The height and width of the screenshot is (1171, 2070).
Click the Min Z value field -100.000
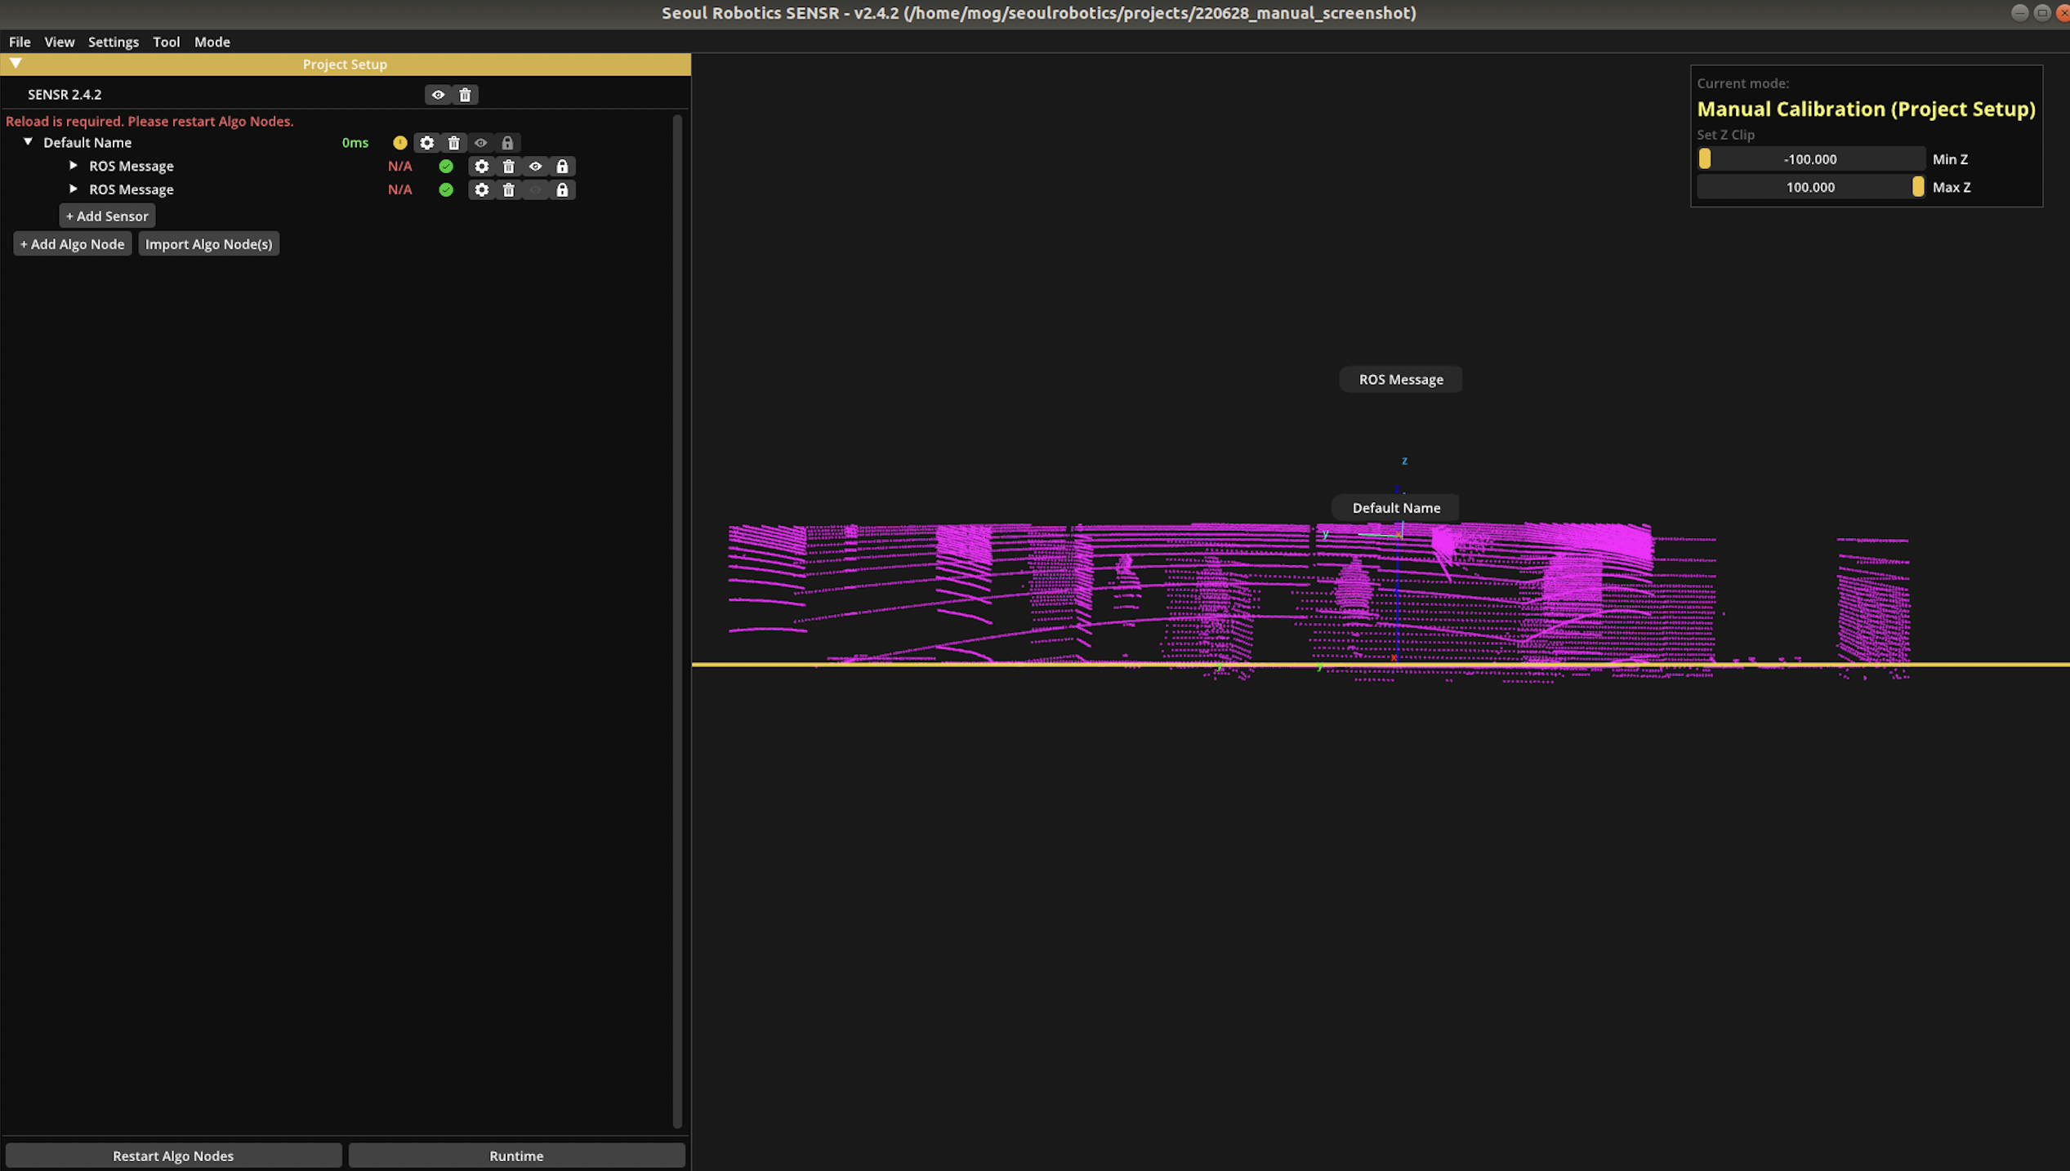pos(1810,159)
